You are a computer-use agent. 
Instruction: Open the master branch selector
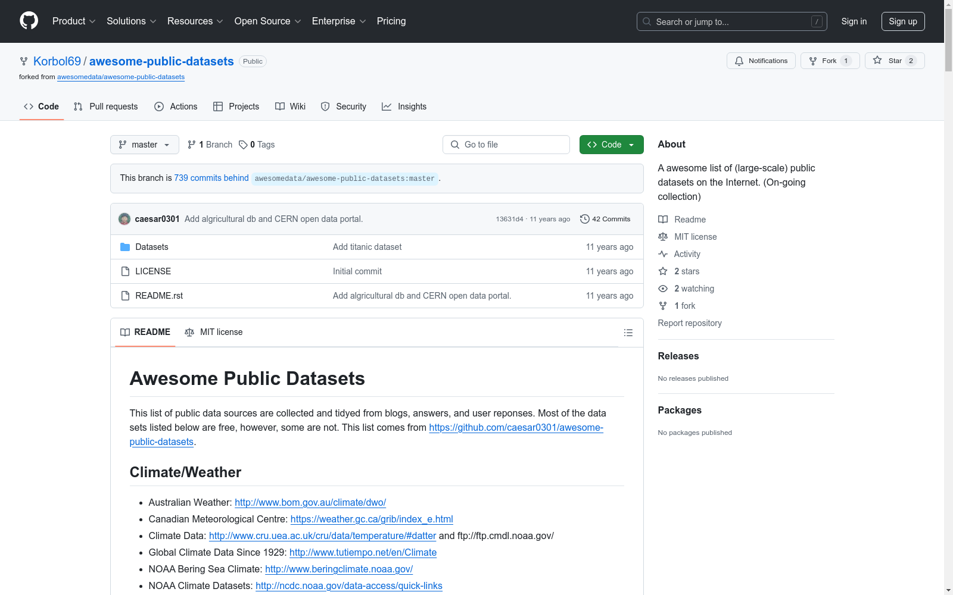click(x=145, y=145)
